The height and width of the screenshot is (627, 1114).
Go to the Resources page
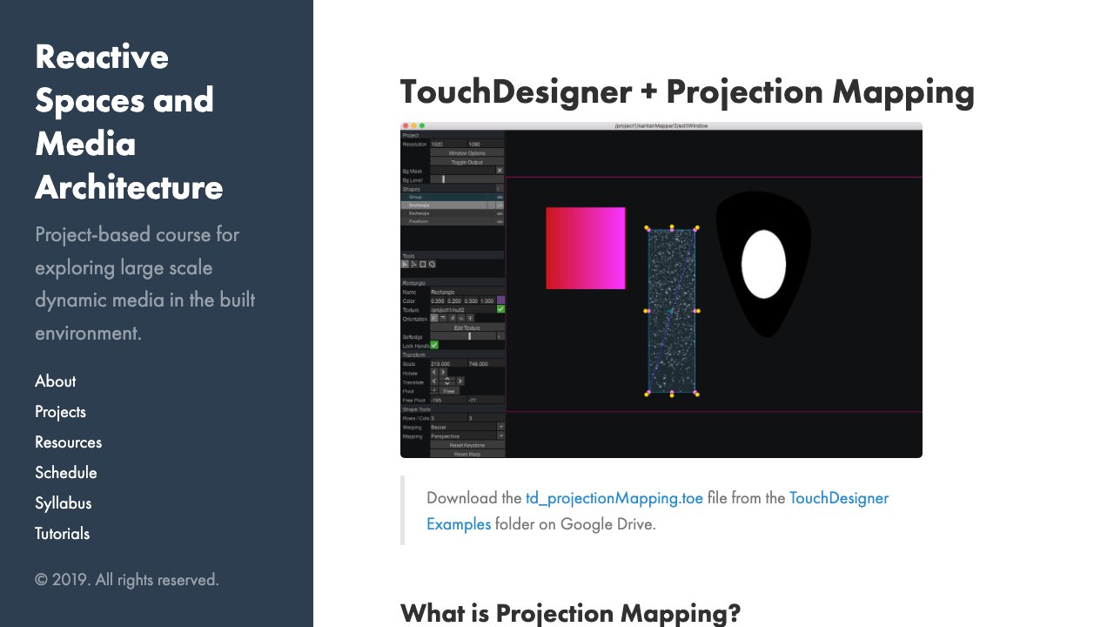click(x=68, y=442)
